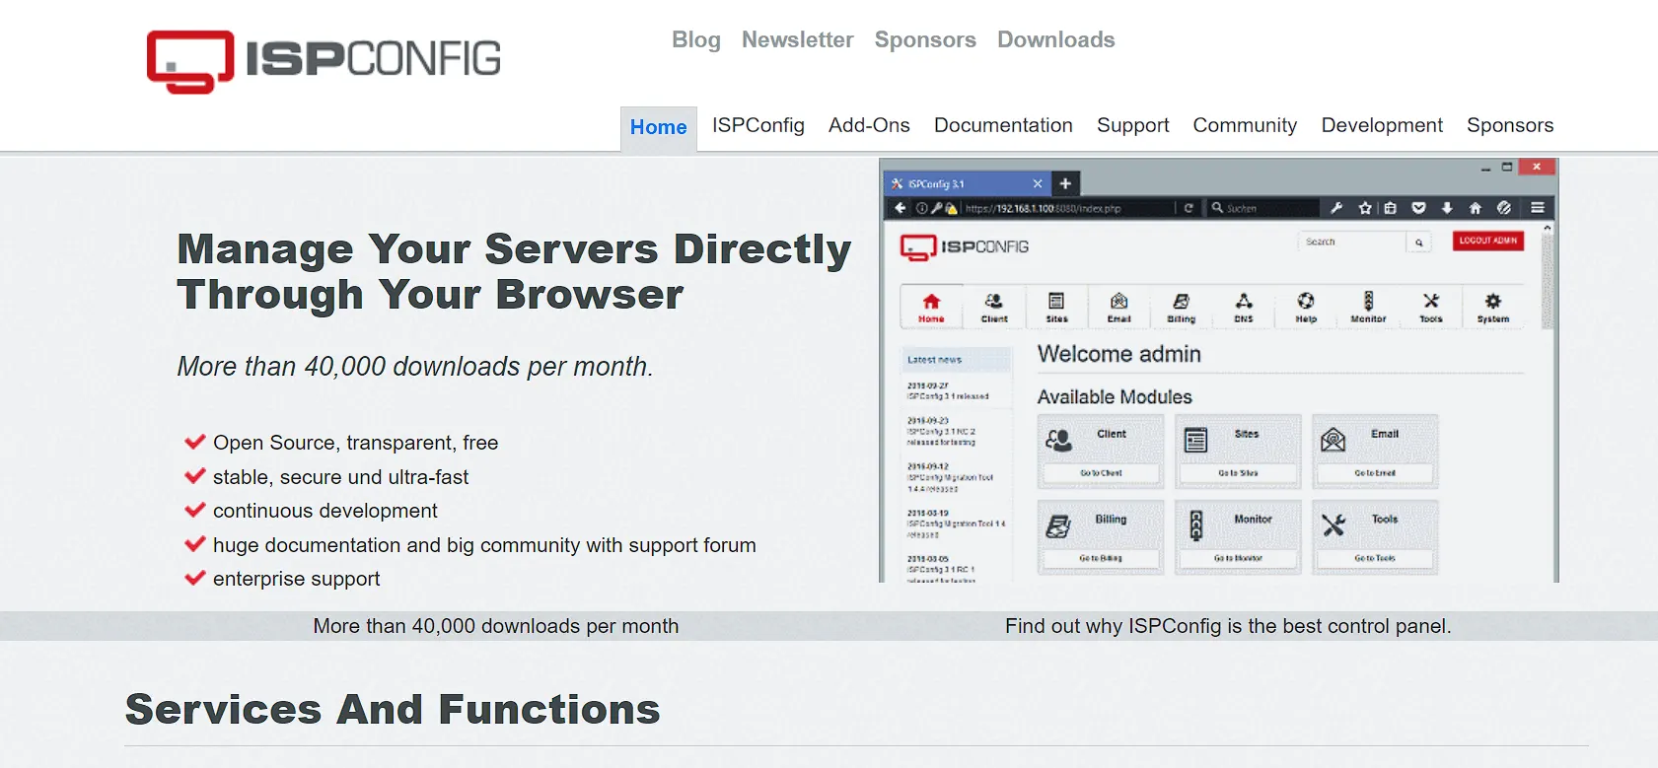1658x768 pixels.
Task: Open the Community menu item
Action: 1245,125
